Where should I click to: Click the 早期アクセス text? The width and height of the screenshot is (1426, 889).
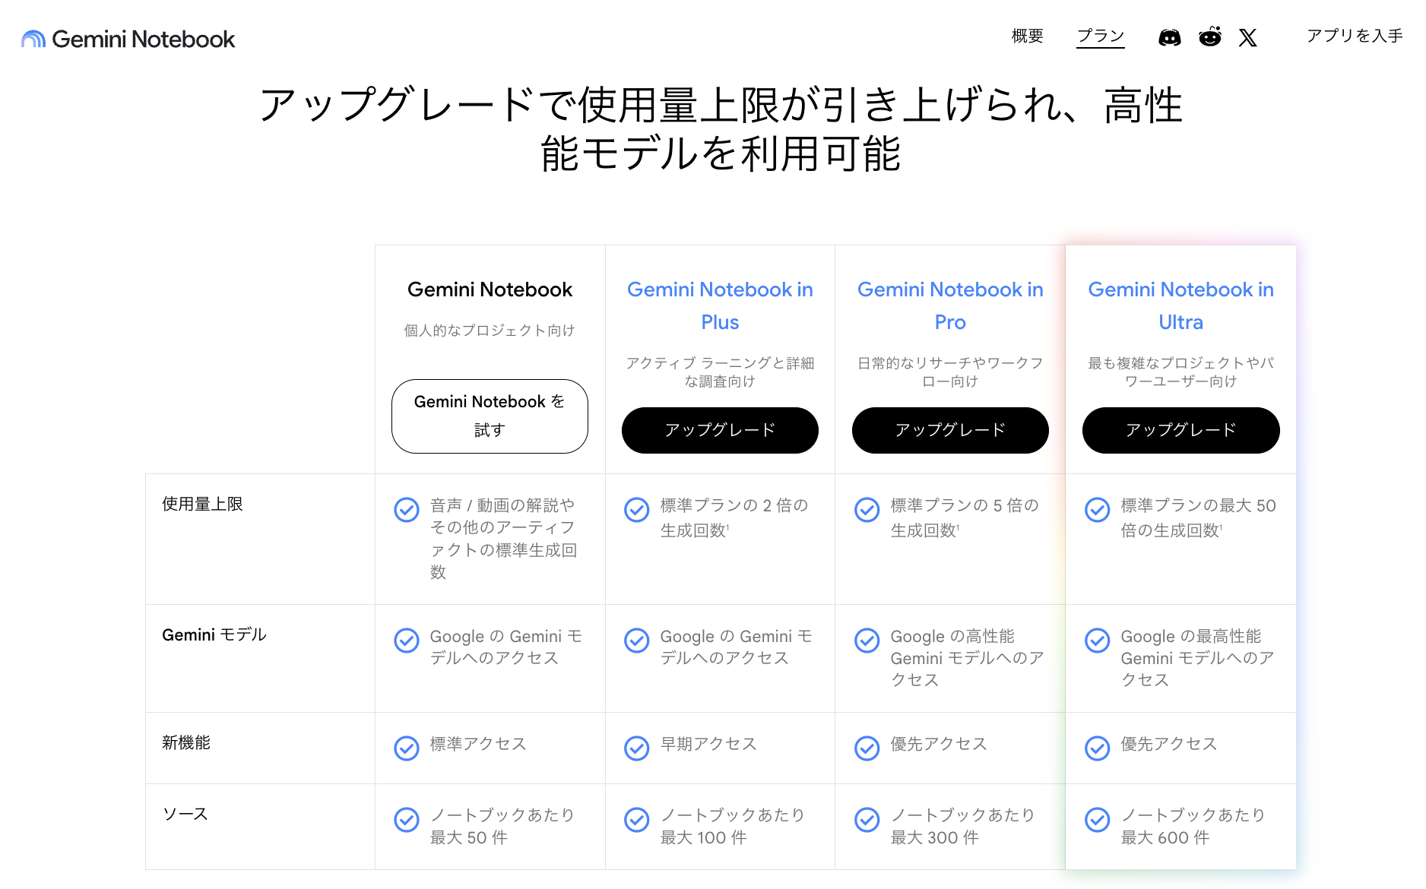tap(708, 744)
